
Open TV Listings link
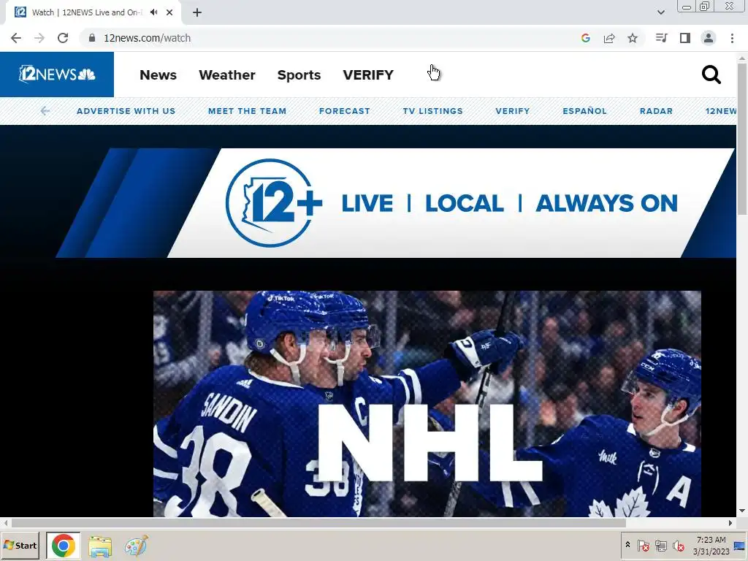pyautogui.click(x=432, y=111)
